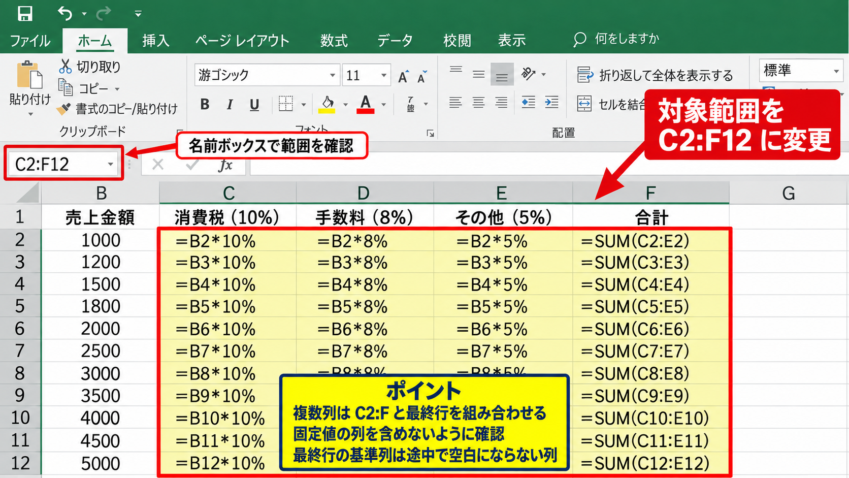Select row 5 header
The image size is (849, 478).
20,306
